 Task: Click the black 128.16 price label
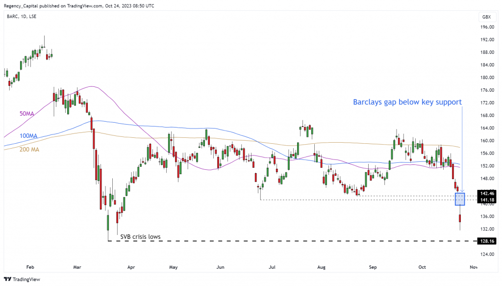coord(486,241)
